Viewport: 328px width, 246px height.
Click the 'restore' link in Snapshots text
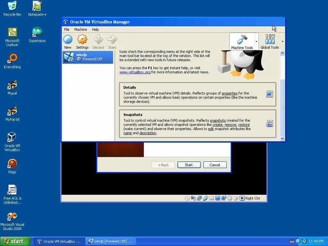244,125
